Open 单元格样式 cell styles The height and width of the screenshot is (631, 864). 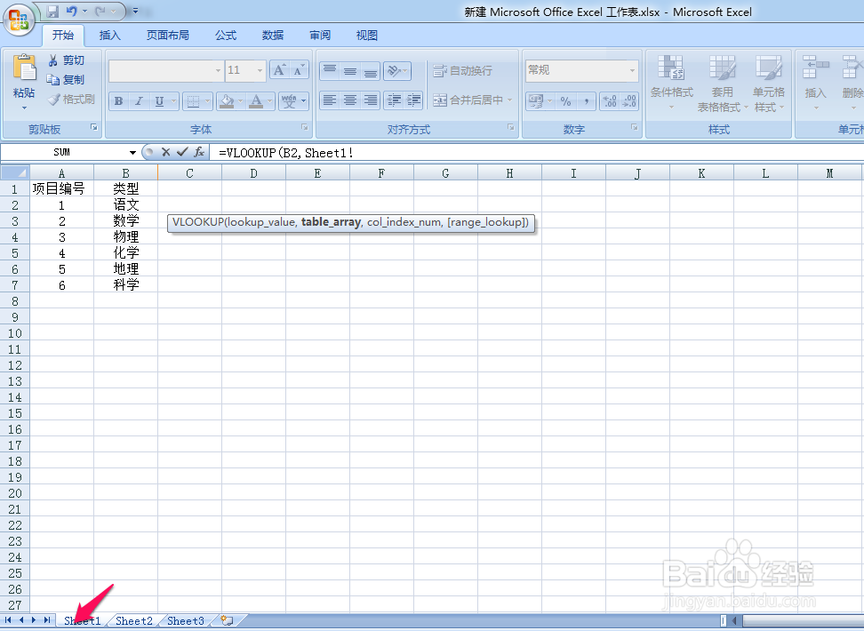coord(769,83)
